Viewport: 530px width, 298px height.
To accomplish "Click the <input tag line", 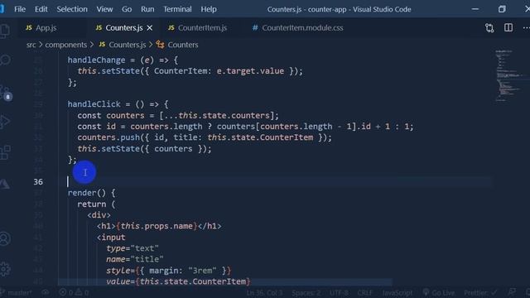I will tap(111, 238).
